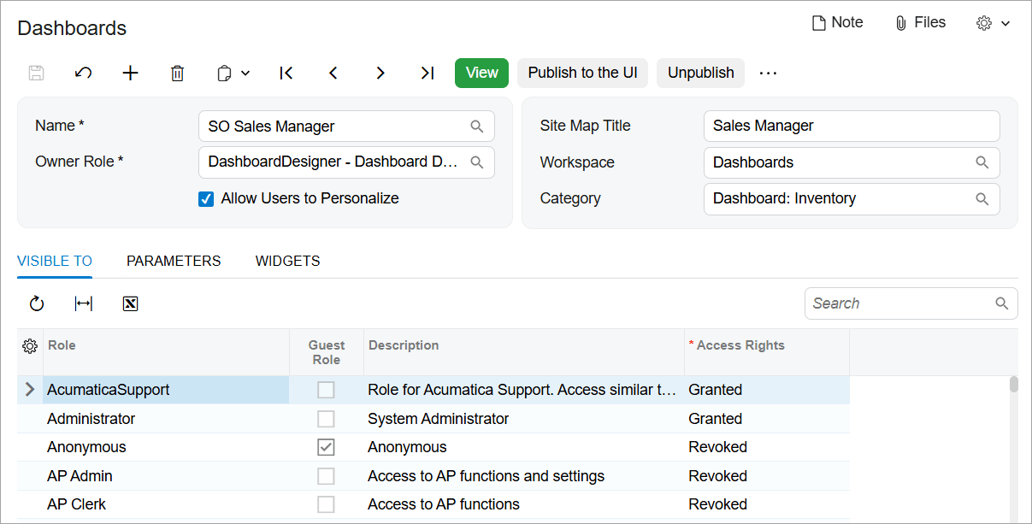The image size is (1032, 524).
Task: Click the Publish to the UI button
Action: [582, 73]
